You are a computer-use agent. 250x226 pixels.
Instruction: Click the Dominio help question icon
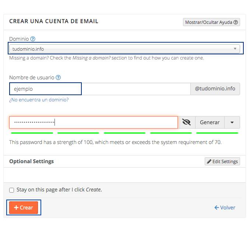click(33, 39)
